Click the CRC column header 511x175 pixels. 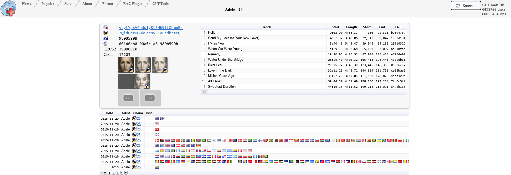tap(398, 27)
